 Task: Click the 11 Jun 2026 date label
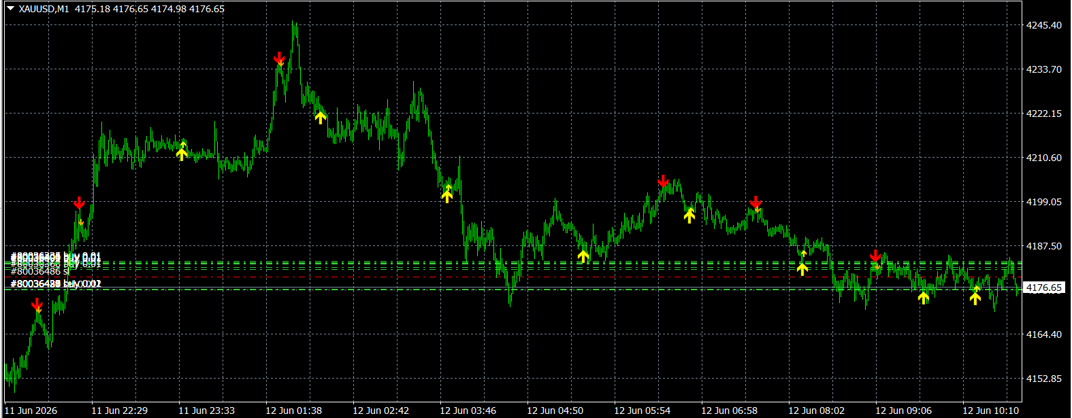point(31,411)
